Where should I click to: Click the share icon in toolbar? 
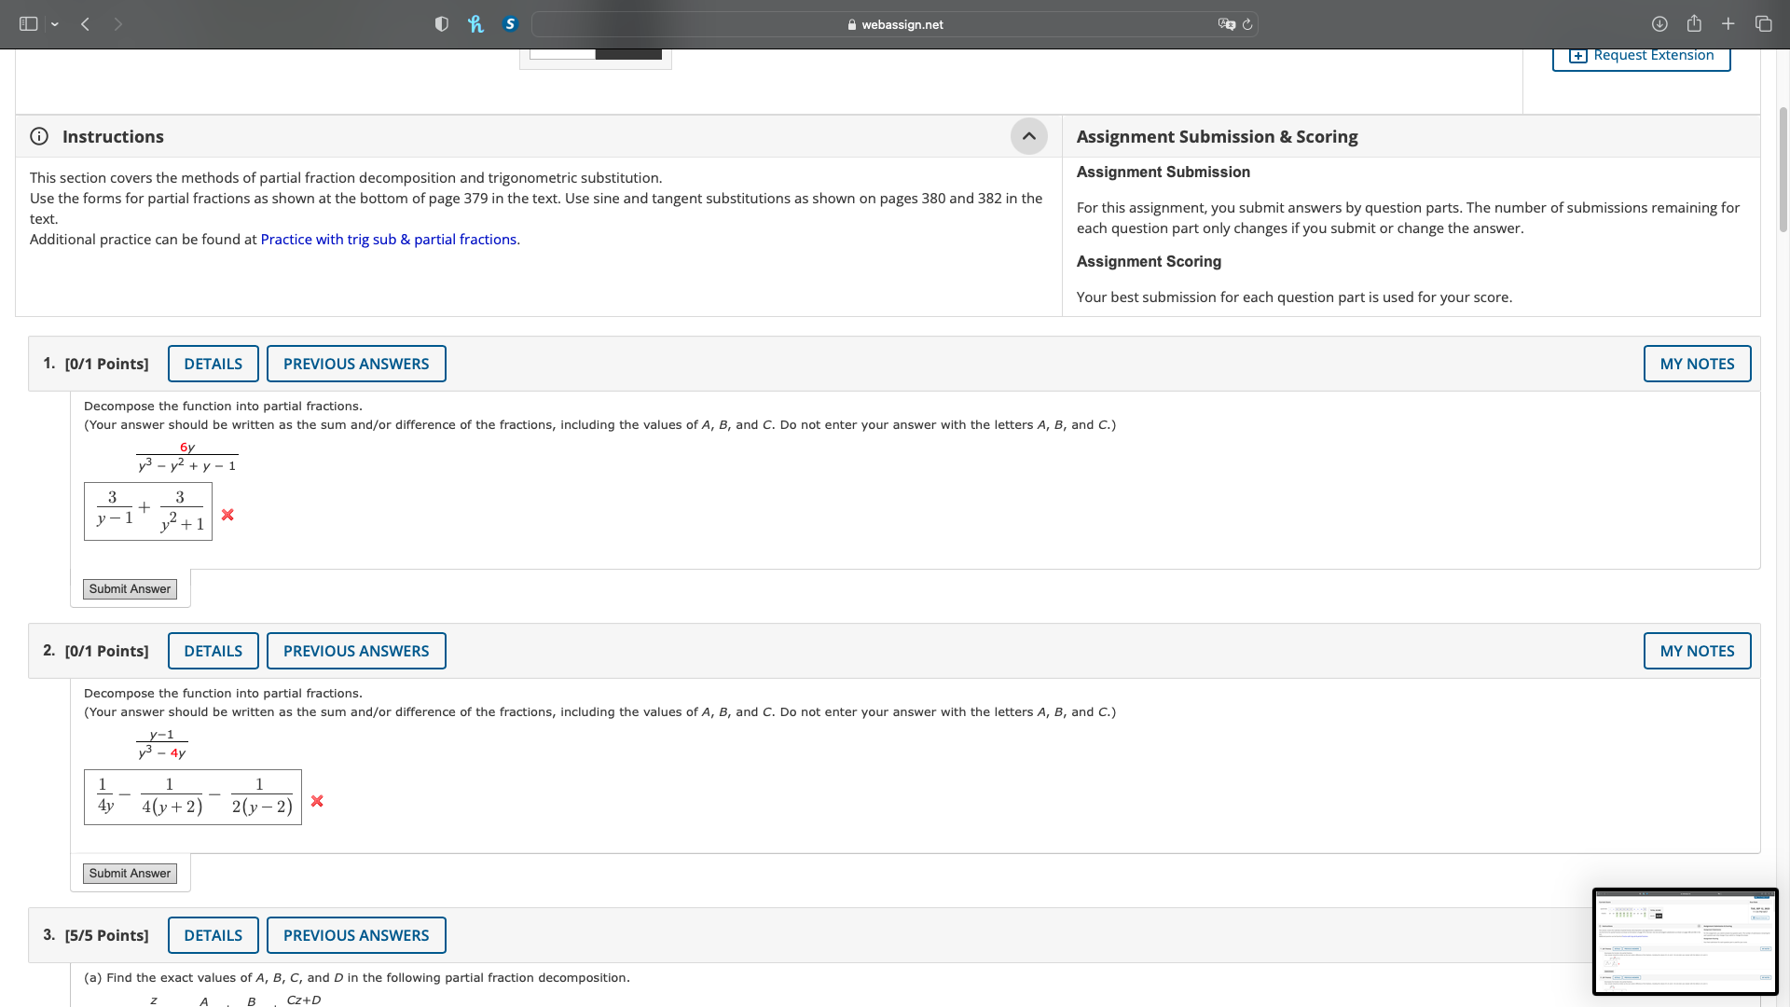1694,24
